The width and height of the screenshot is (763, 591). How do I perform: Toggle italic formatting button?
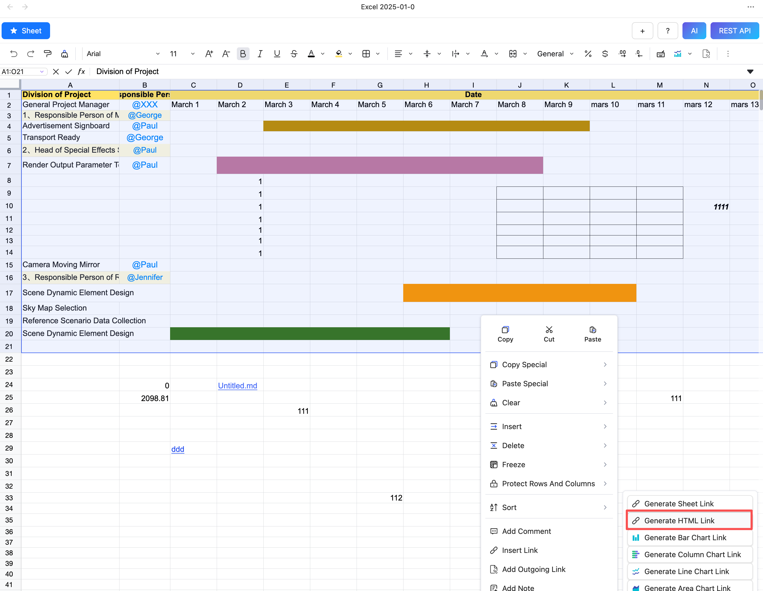coord(260,54)
